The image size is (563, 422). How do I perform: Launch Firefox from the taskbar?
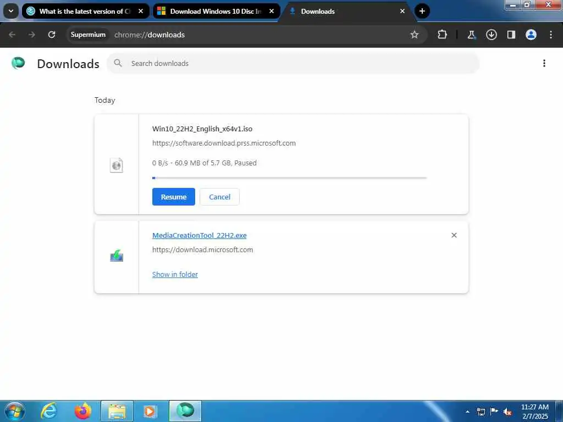(x=83, y=411)
